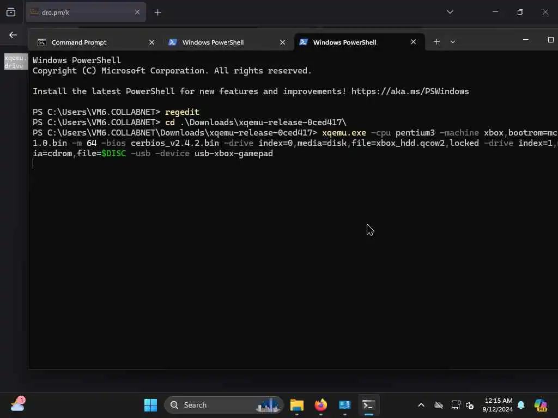Screen dimensions: 558x418
Task: Click the Command Prompt tab icon
Action: [41, 42]
